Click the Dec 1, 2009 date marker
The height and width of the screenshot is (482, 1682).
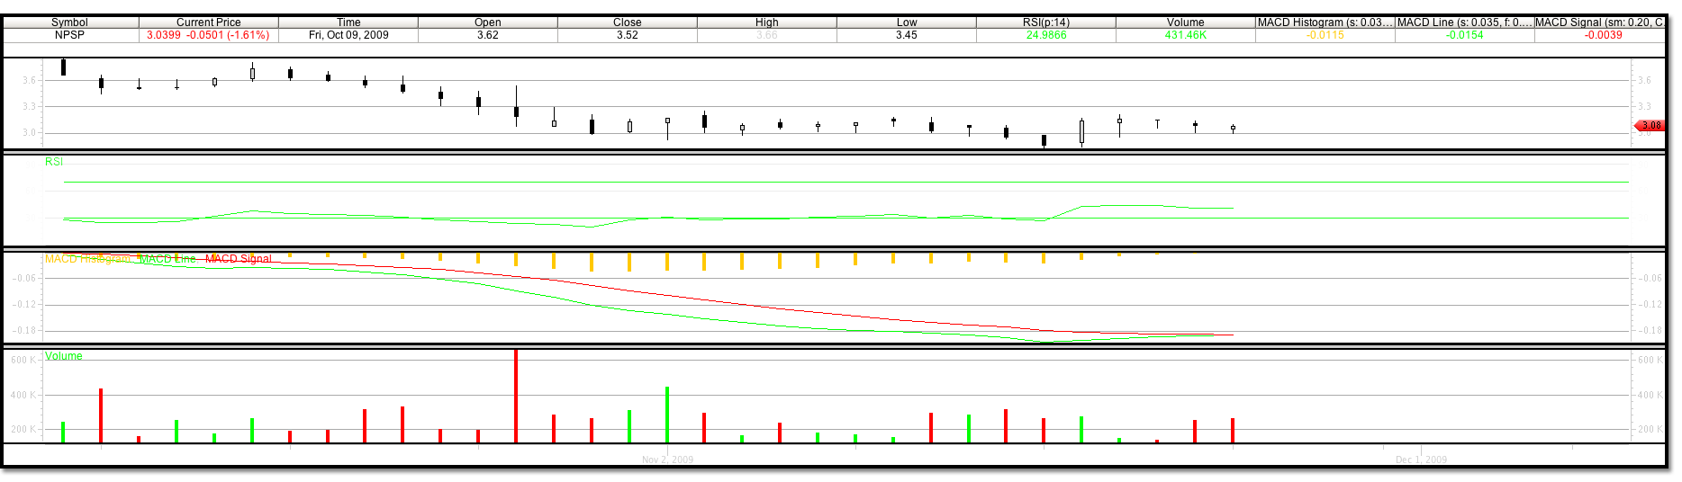(x=1421, y=460)
